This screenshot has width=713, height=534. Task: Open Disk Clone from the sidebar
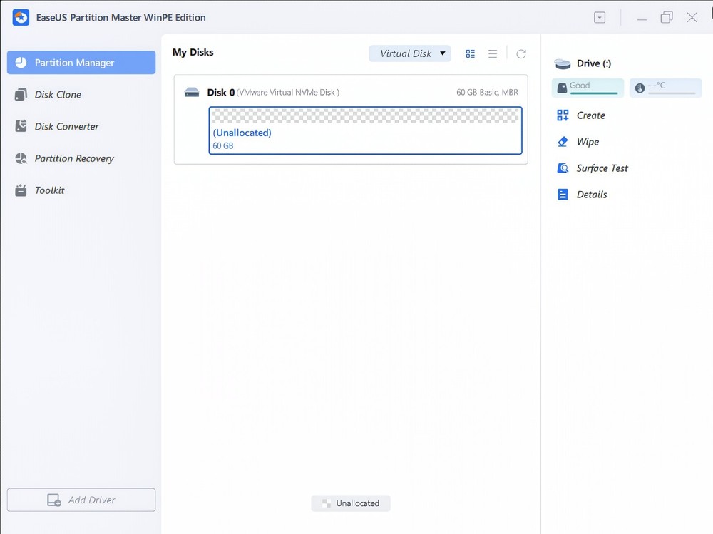click(58, 94)
